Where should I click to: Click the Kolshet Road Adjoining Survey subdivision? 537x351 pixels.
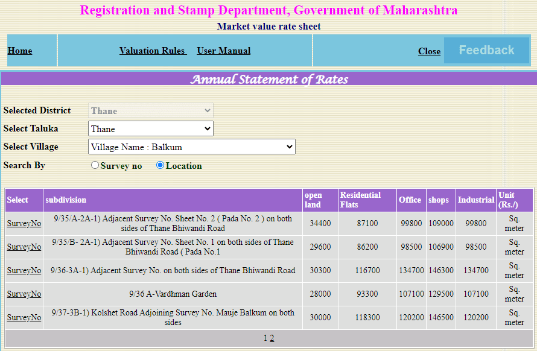coord(173,317)
